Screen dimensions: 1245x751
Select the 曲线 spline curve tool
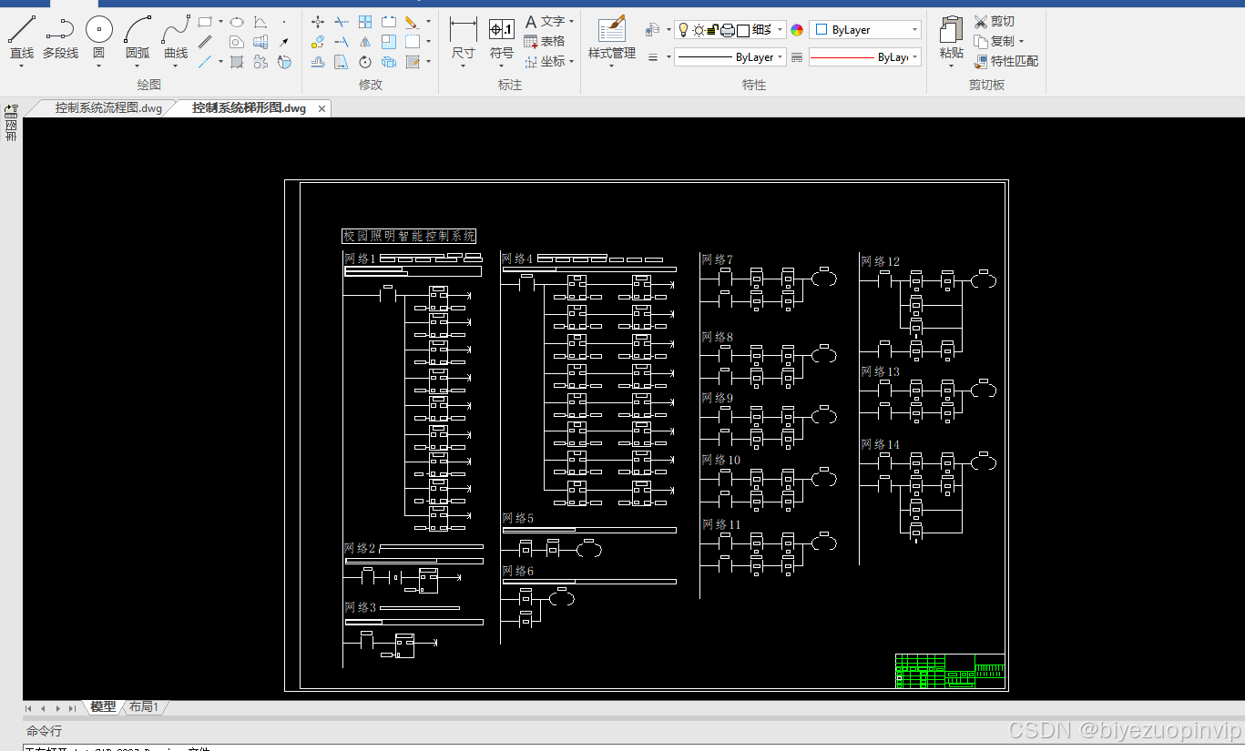coord(176,38)
